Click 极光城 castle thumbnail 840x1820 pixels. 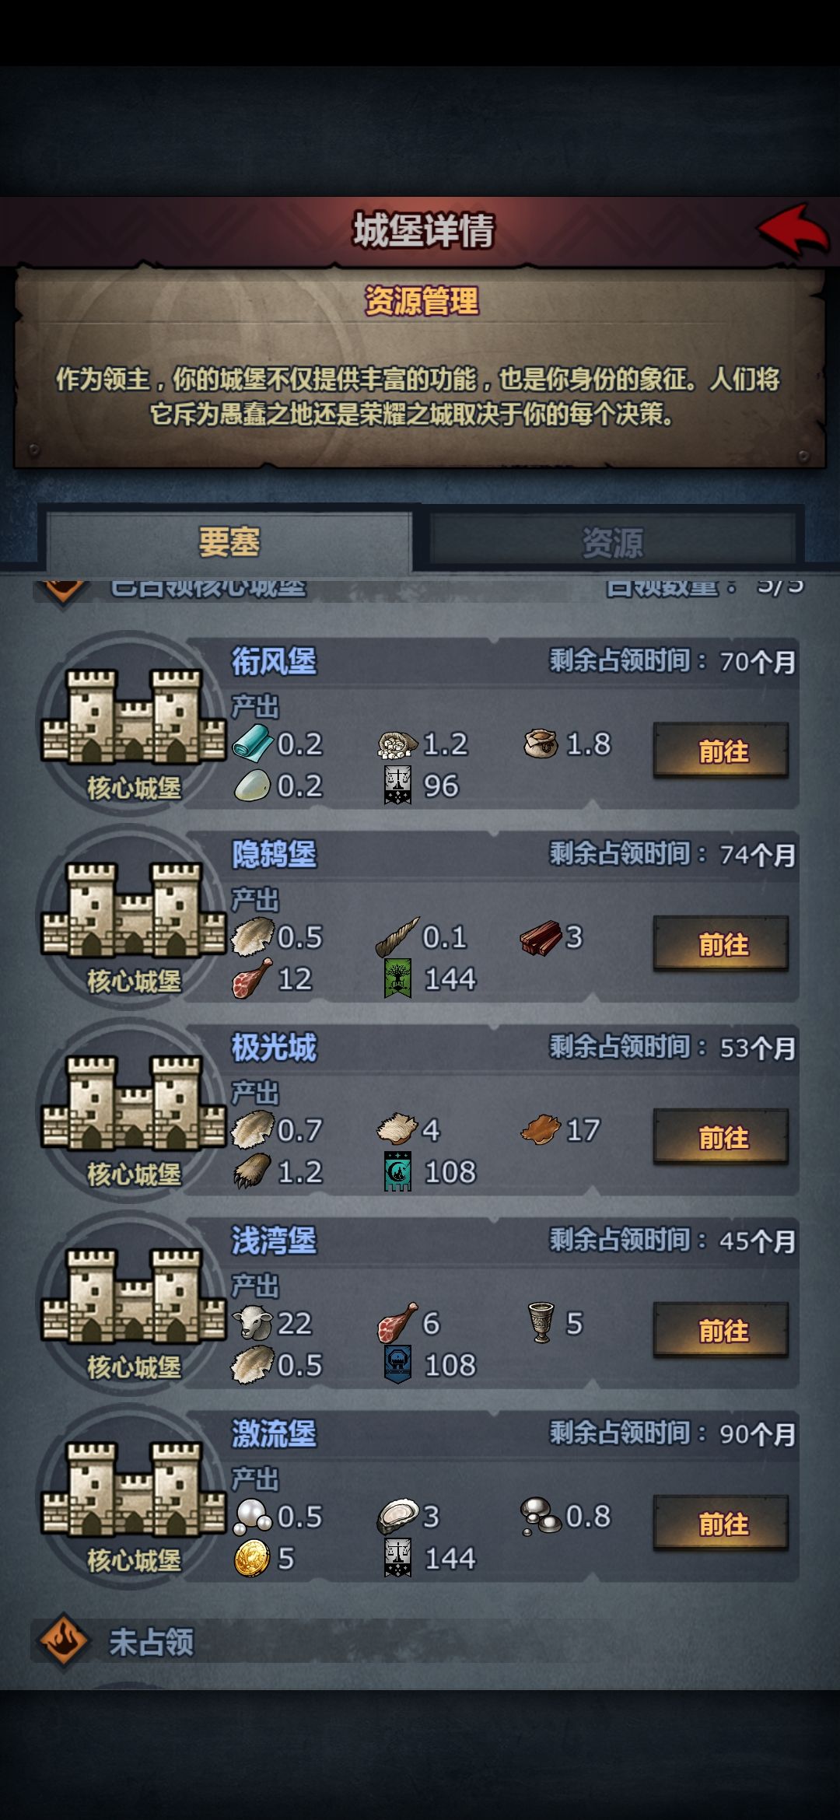(x=134, y=1102)
